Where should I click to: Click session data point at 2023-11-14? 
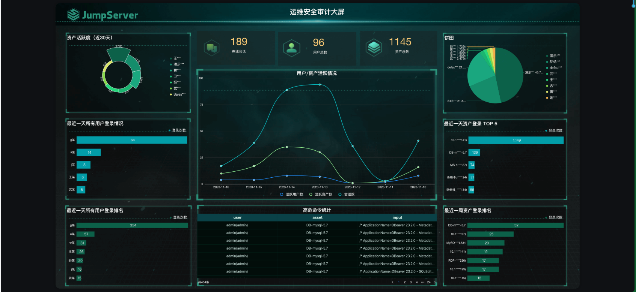click(x=287, y=90)
